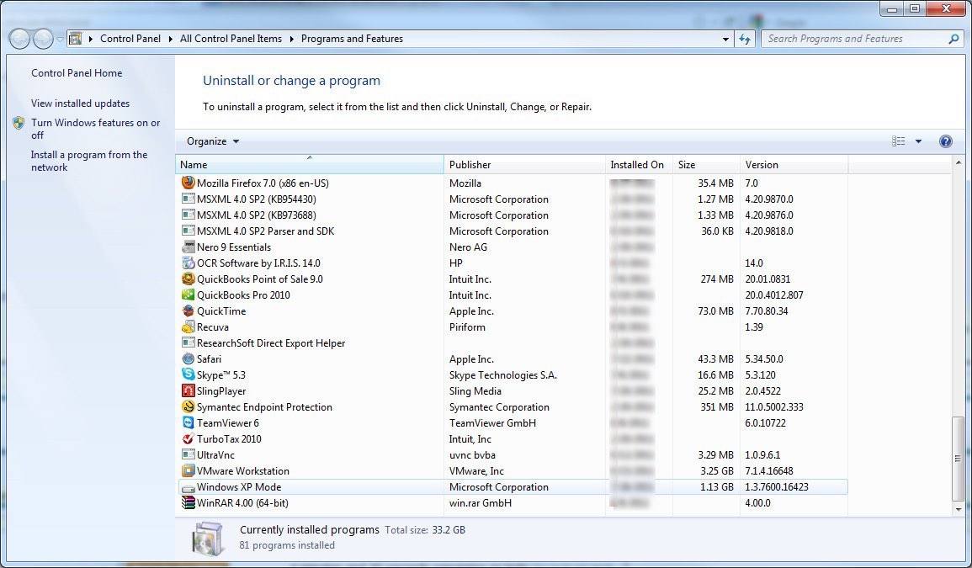Open the address bar history dropdown
This screenshot has width=972, height=568.
point(725,39)
